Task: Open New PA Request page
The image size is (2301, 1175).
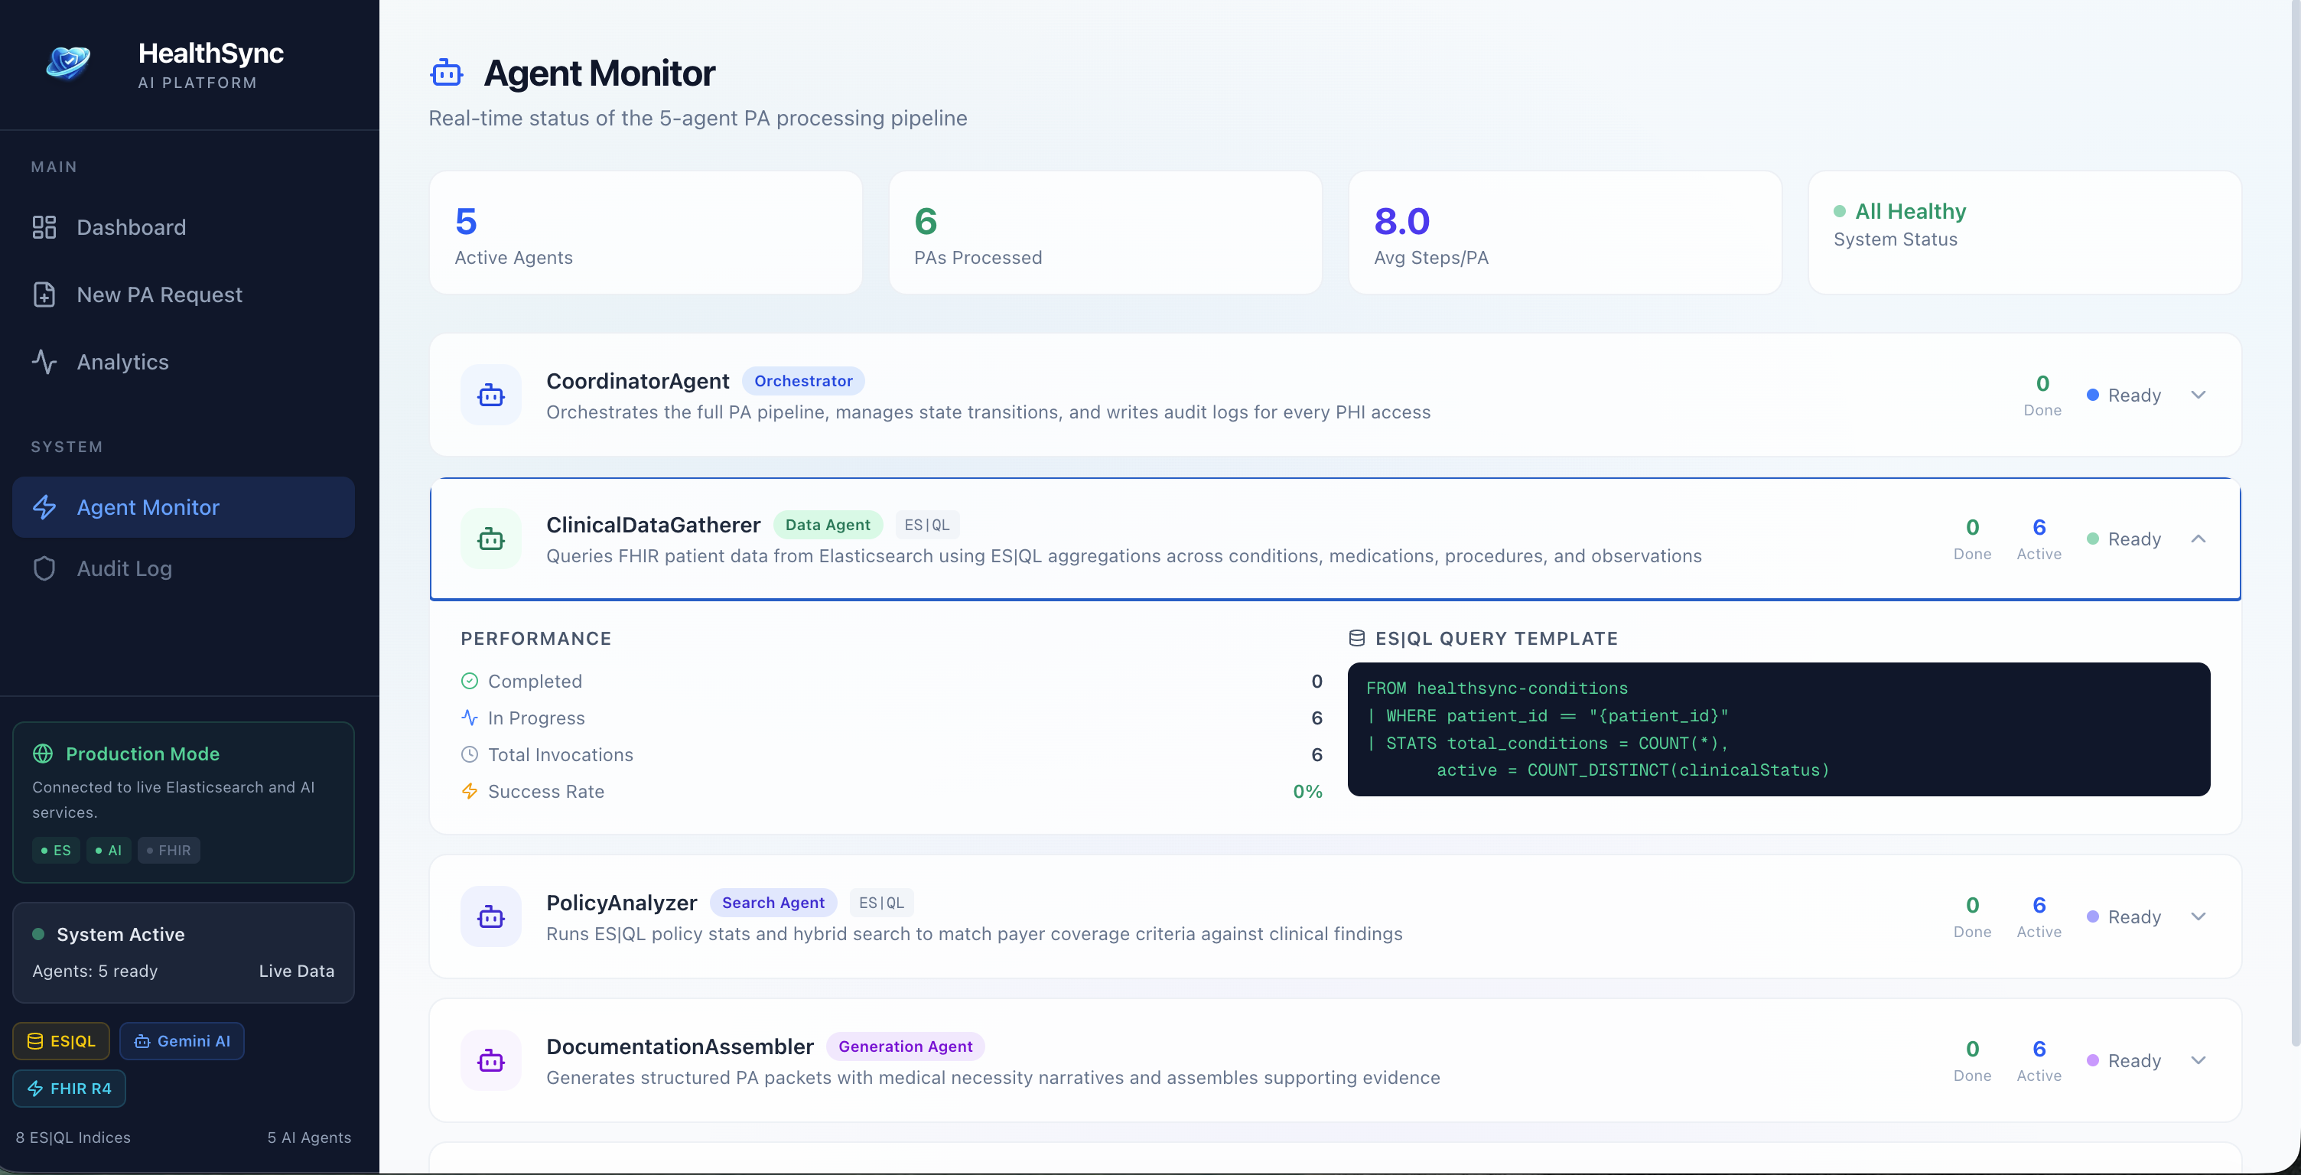Action: 159,295
